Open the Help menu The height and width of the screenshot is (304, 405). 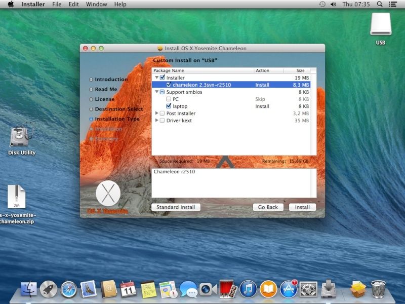[120, 4]
